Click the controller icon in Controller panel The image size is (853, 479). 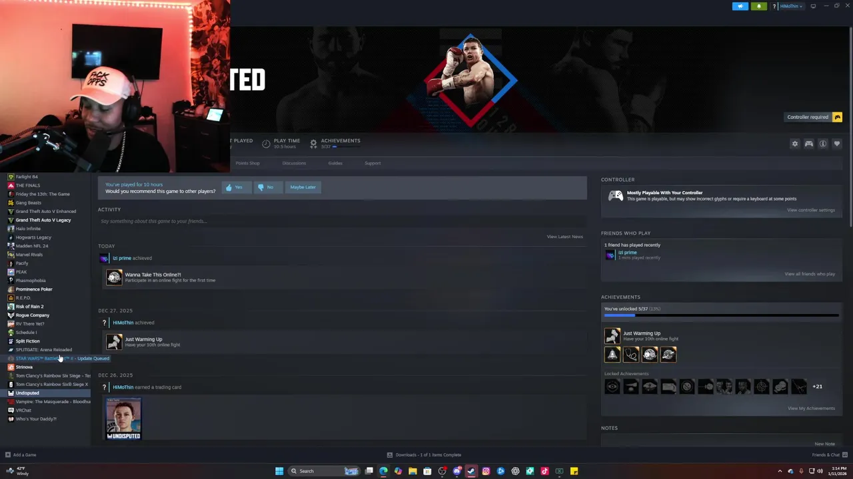click(x=616, y=196)
